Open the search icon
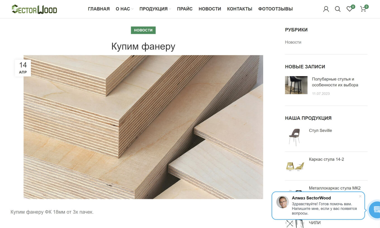The image size is (380, 228). 338,9
